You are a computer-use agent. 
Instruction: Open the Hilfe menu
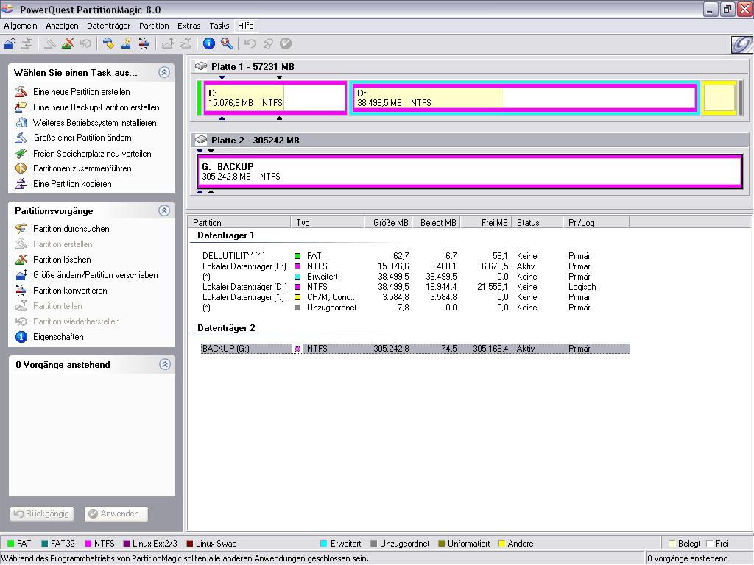[x=245, y=26]
